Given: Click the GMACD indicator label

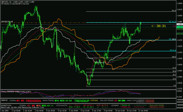Looking at the screenshot, I should [x=4, y=100].
